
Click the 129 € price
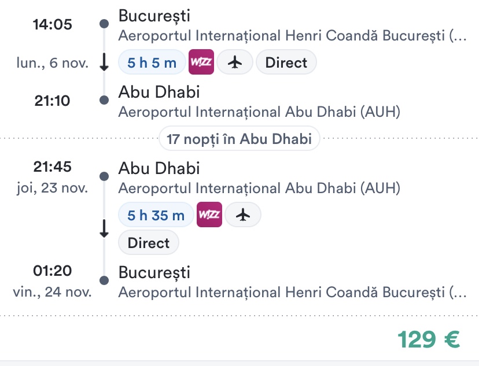coord(429,340)
